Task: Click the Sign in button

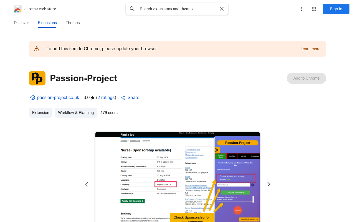Action: [x=336, y=9]
